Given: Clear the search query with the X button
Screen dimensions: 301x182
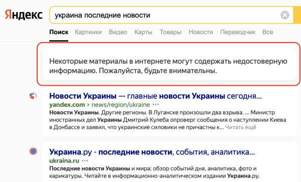Looking at the screenshot, I should click(284, 15).
